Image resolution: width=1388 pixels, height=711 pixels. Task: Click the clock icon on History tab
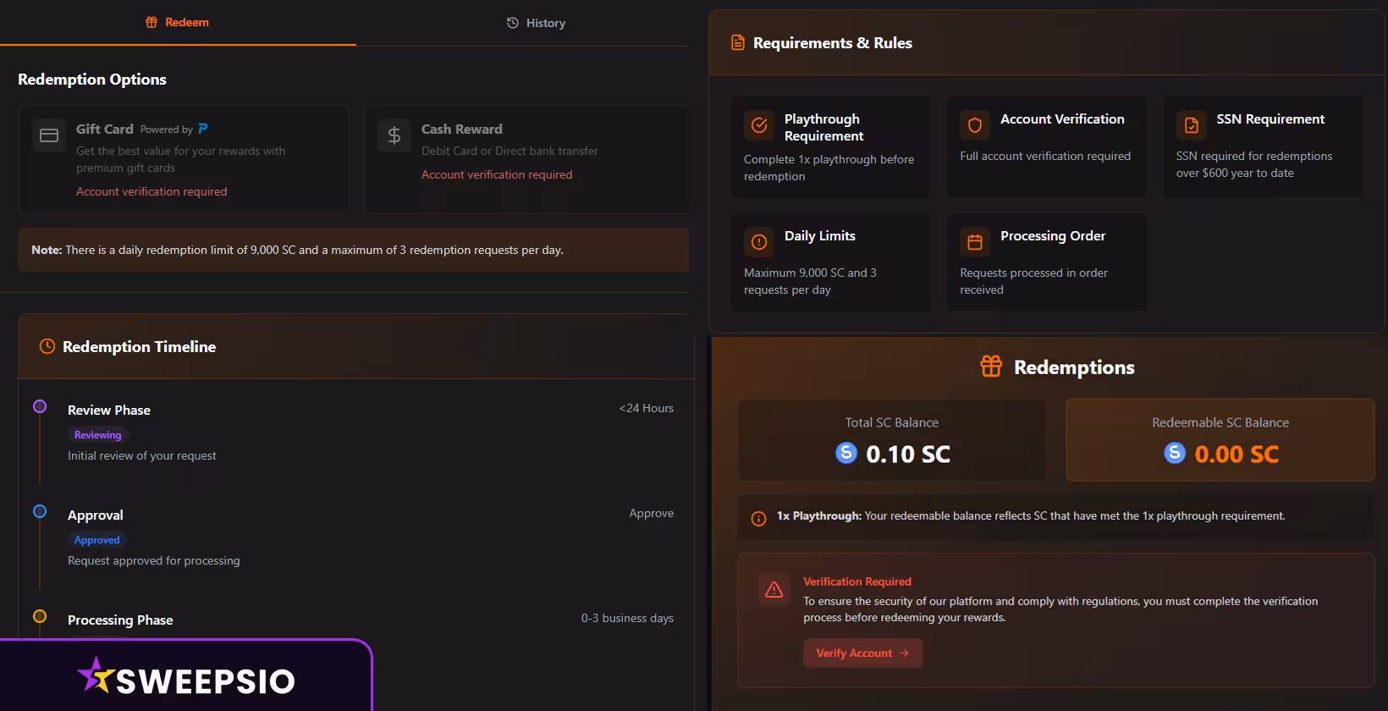click(512, 23)
